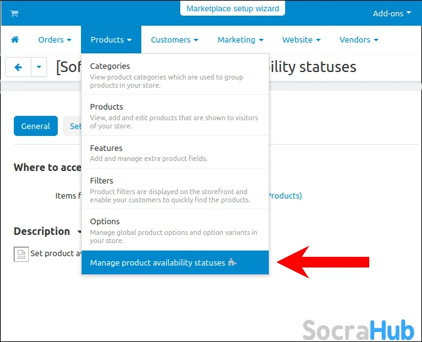422x342 pixels.
Task: Click the shopping cart icon in header
Action: tap(14, 13)
